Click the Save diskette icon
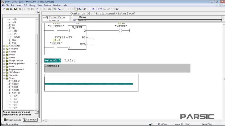 coord(15,9)
